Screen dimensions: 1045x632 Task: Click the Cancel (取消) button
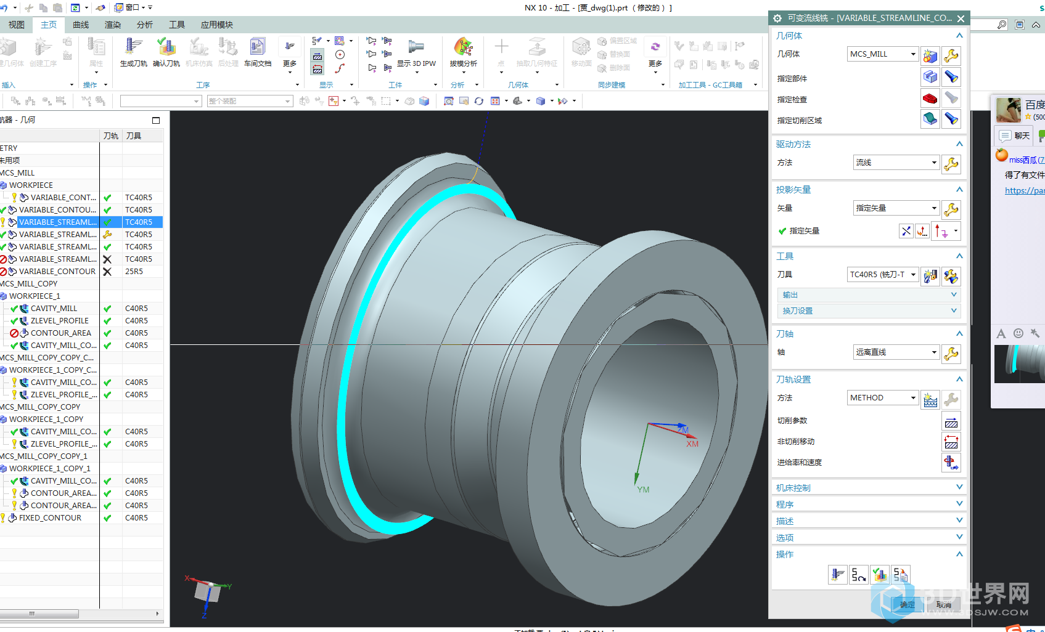[x=944, y=605]
